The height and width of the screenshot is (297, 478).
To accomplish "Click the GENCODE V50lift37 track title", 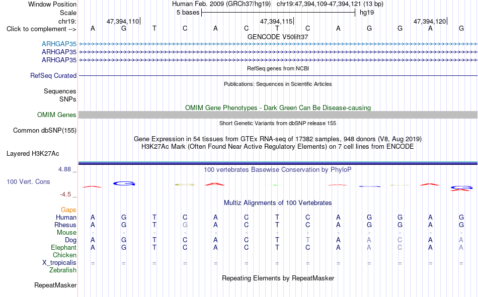I will tap(278, 37).
